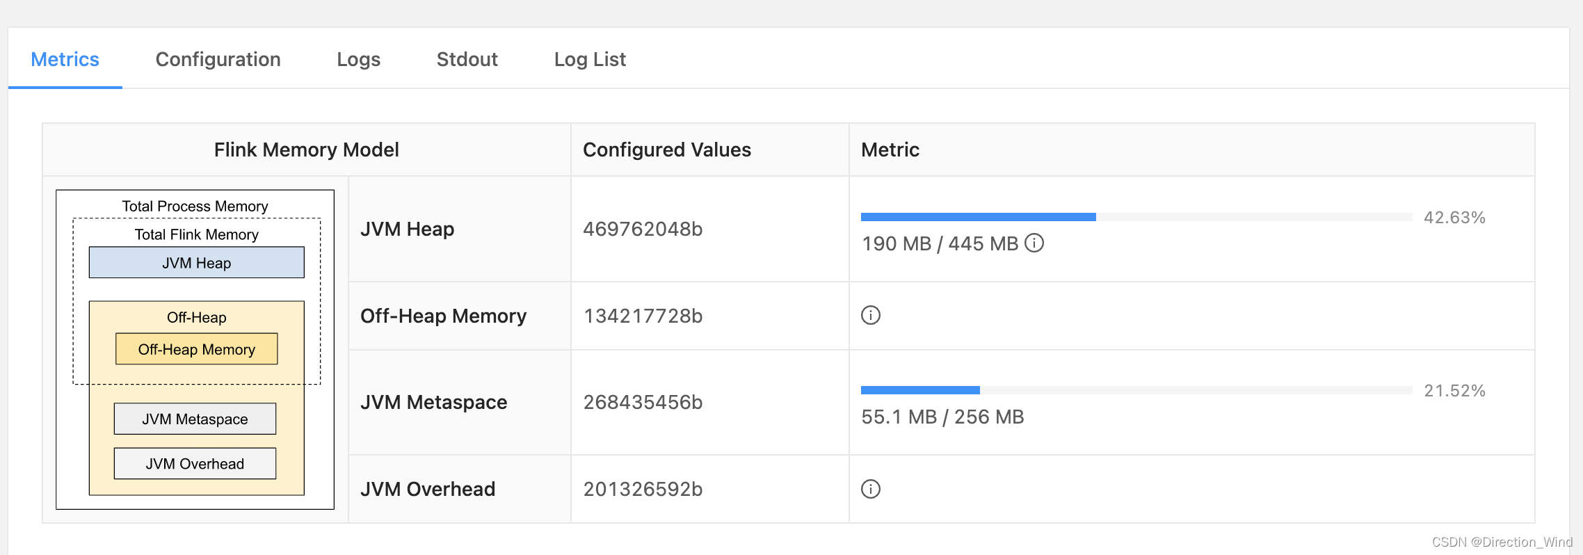The height and width of the screenshot is (555, 1583).
Task: Click the value 469762048b
Action: coord(643,229)
